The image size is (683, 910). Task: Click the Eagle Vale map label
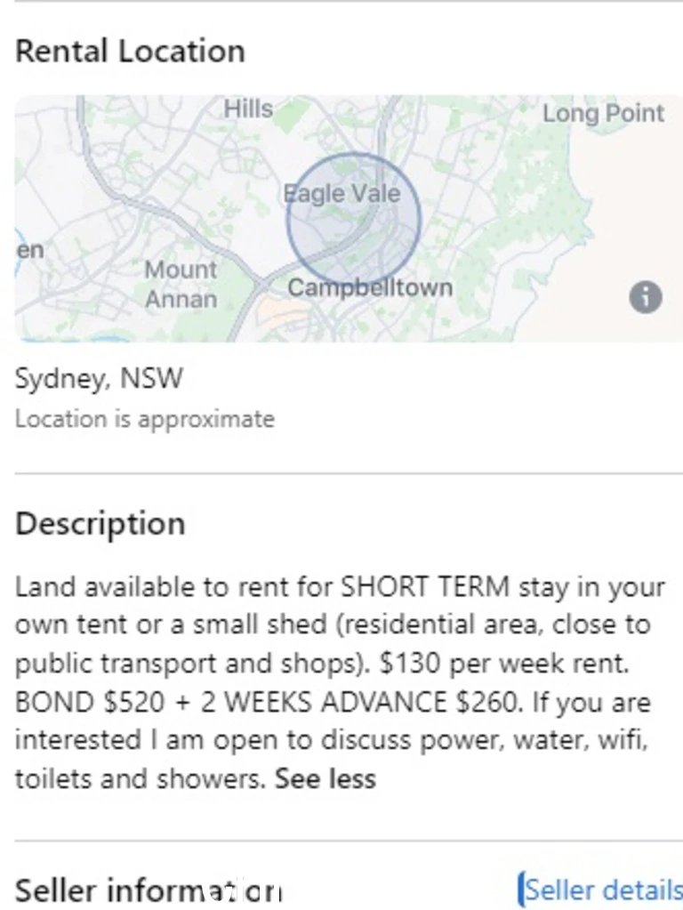pyautogui.click(x=341, y=194)
